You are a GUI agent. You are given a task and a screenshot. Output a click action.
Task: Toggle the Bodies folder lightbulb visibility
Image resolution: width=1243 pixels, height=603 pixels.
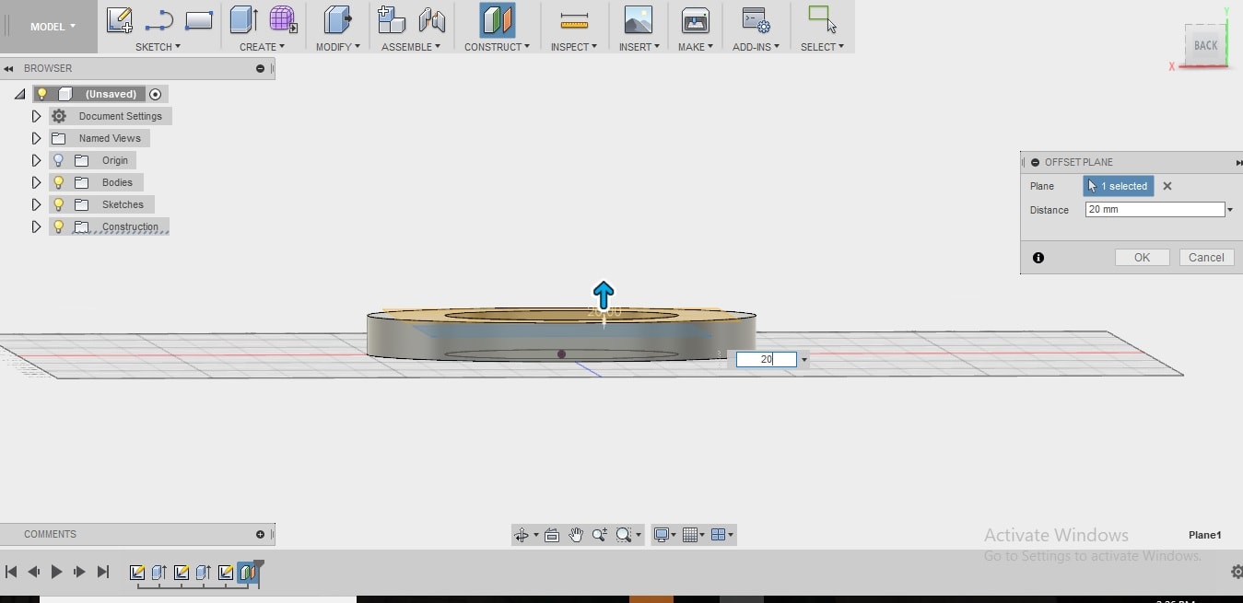[x=58, y=182]
